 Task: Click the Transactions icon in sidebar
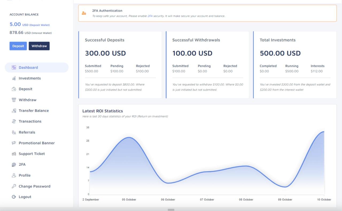pyautogui.click(x=14, y=121)
